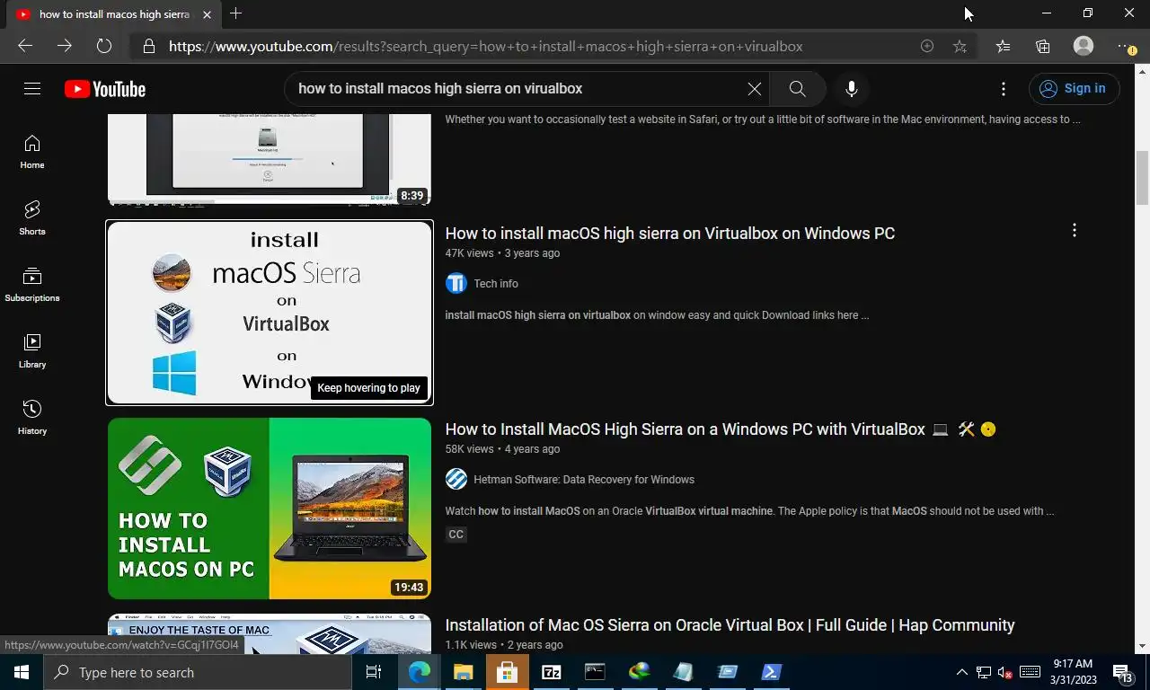This screenshot has height=690, width=1150.
Task: Add this page to favorites star
Action: [x=960, y=46]
